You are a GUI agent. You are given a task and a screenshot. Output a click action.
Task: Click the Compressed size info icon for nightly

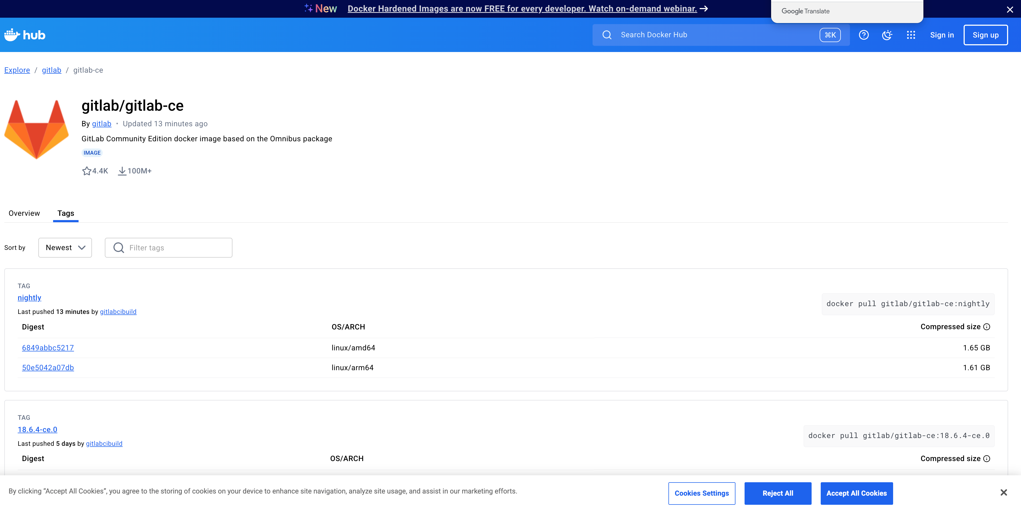[x=987, y=327]
